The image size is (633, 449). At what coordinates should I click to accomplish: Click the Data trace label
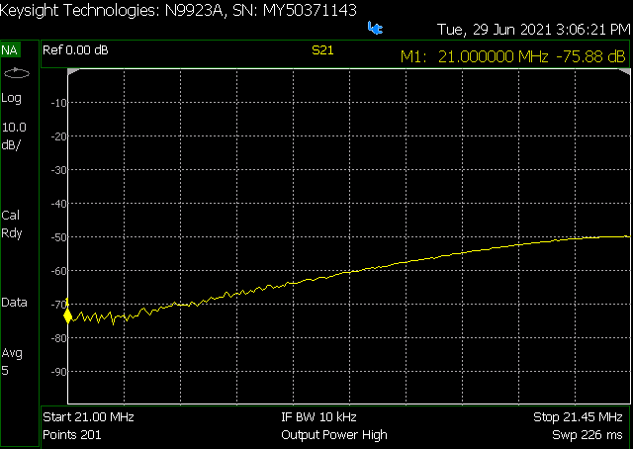(14, 303)
